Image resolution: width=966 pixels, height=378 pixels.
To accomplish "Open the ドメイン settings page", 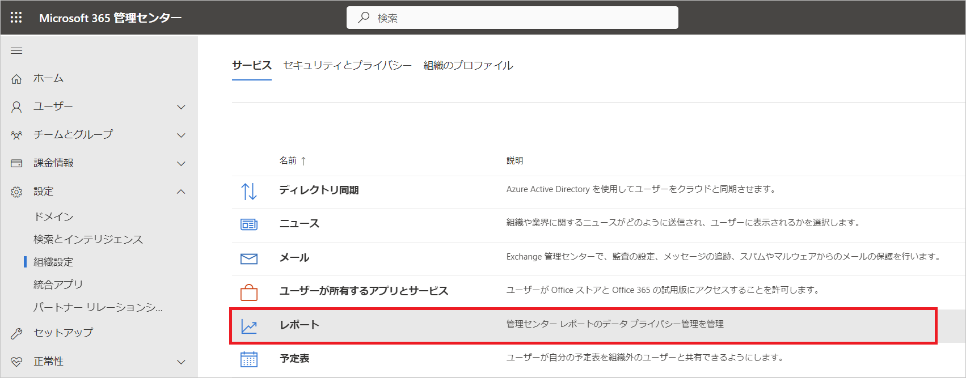I will click(x=54, y=216).
